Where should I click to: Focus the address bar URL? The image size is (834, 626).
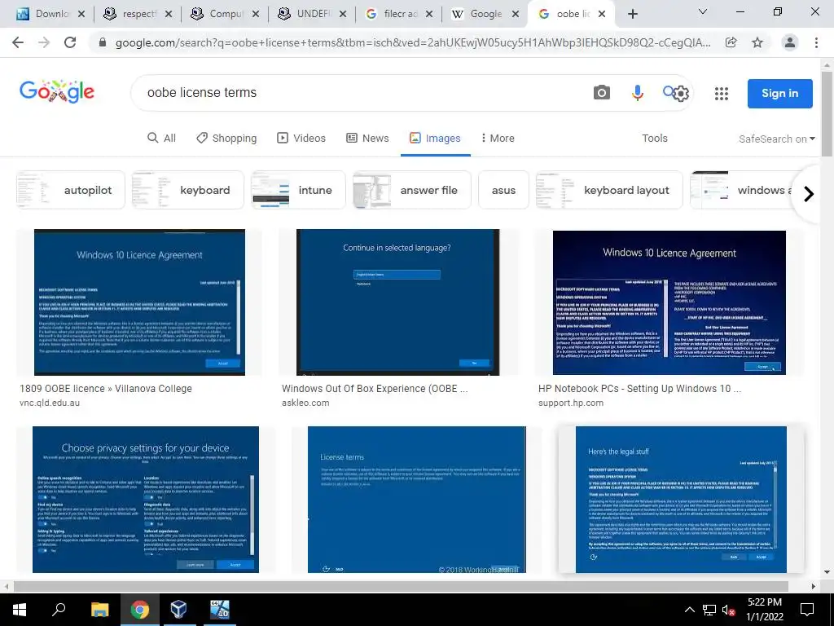[x=413, y=42]
